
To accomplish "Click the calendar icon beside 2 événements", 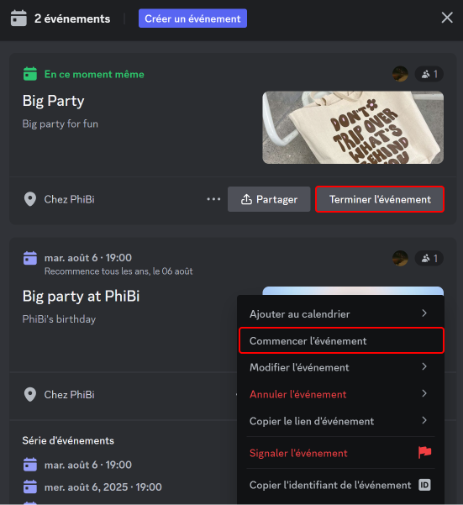I will (x=18, y=18).
